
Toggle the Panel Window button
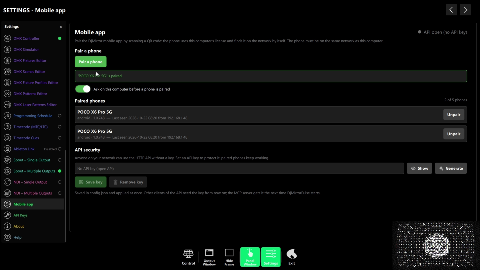pyautogui.click(x=250, y=257)
